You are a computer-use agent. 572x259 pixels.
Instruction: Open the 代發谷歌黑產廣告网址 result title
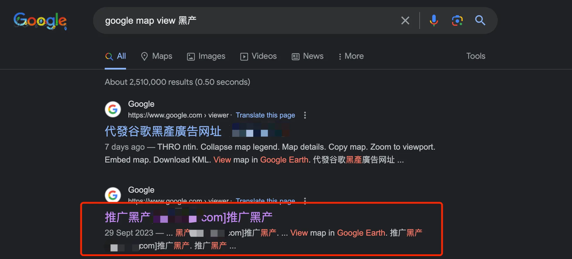(x=163, y=131)
